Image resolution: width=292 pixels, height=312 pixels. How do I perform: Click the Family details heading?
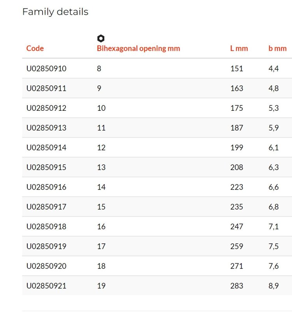55,12
